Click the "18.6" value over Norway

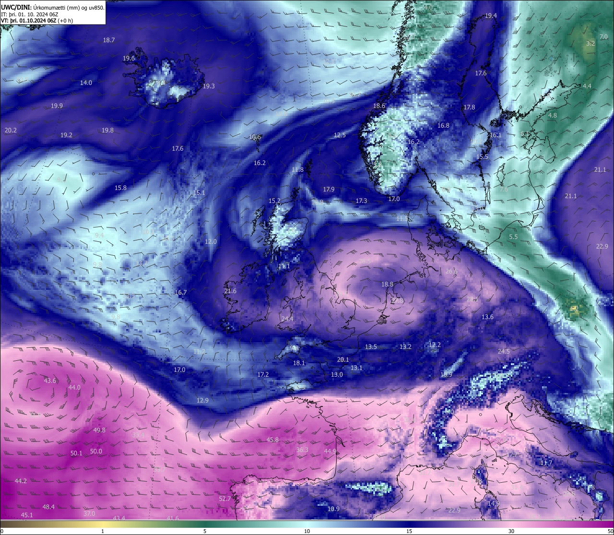tap(379, 106)
